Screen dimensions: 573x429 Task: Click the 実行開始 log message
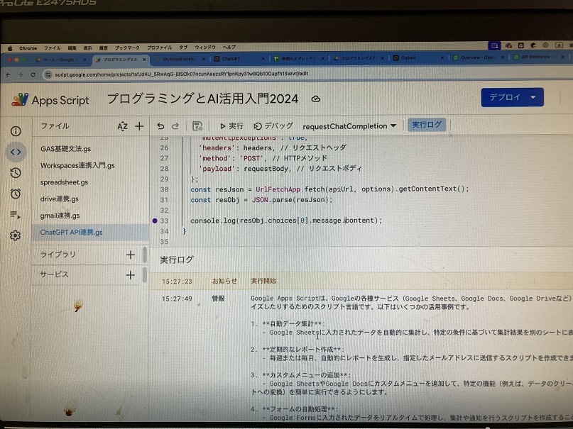coord(263,281)
